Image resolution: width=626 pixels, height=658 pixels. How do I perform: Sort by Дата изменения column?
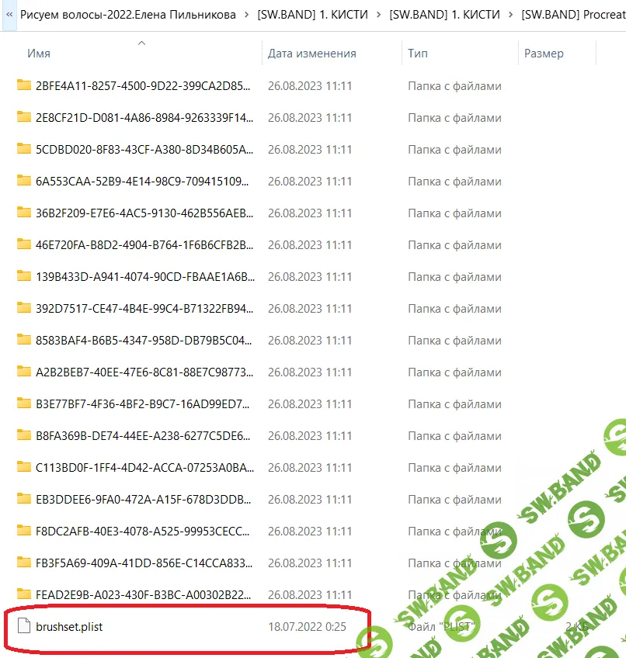(311, 54)
